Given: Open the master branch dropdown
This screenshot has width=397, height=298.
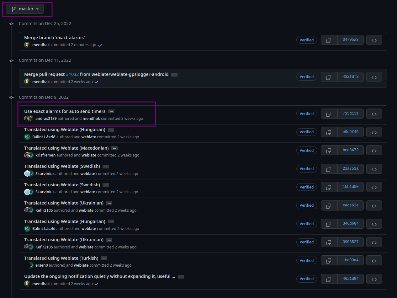Looking at the screenshot, I should (25, 9).
